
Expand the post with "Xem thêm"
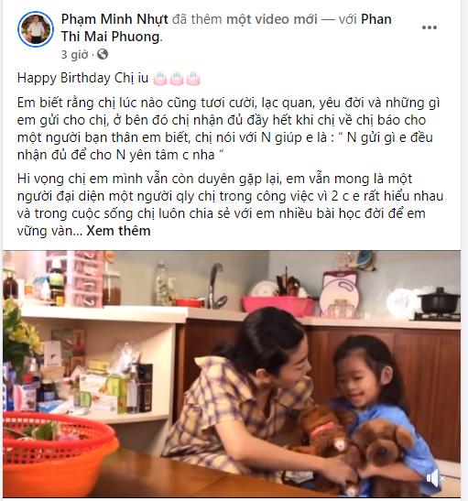[x=118, y=231]
